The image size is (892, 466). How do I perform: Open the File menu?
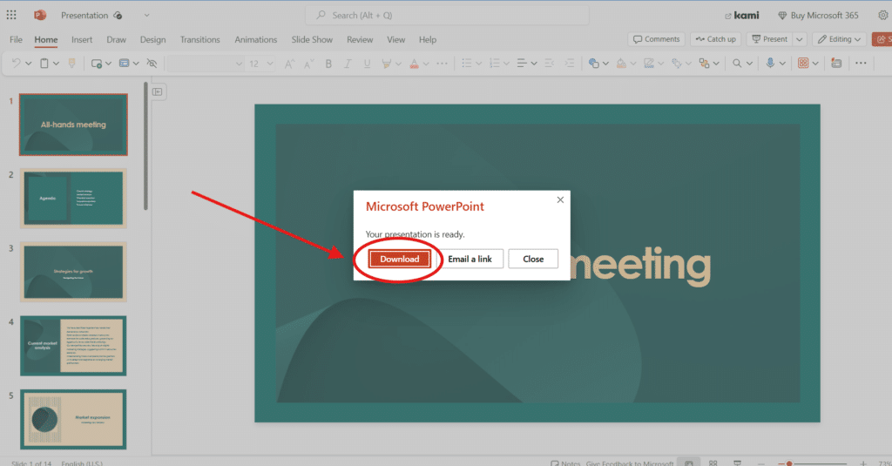(x=16, y=39)
